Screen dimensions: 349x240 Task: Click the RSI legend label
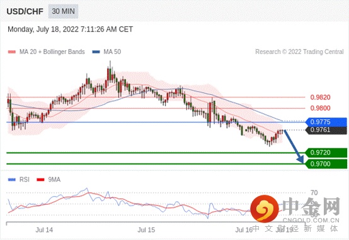click(x=25, y=180)
